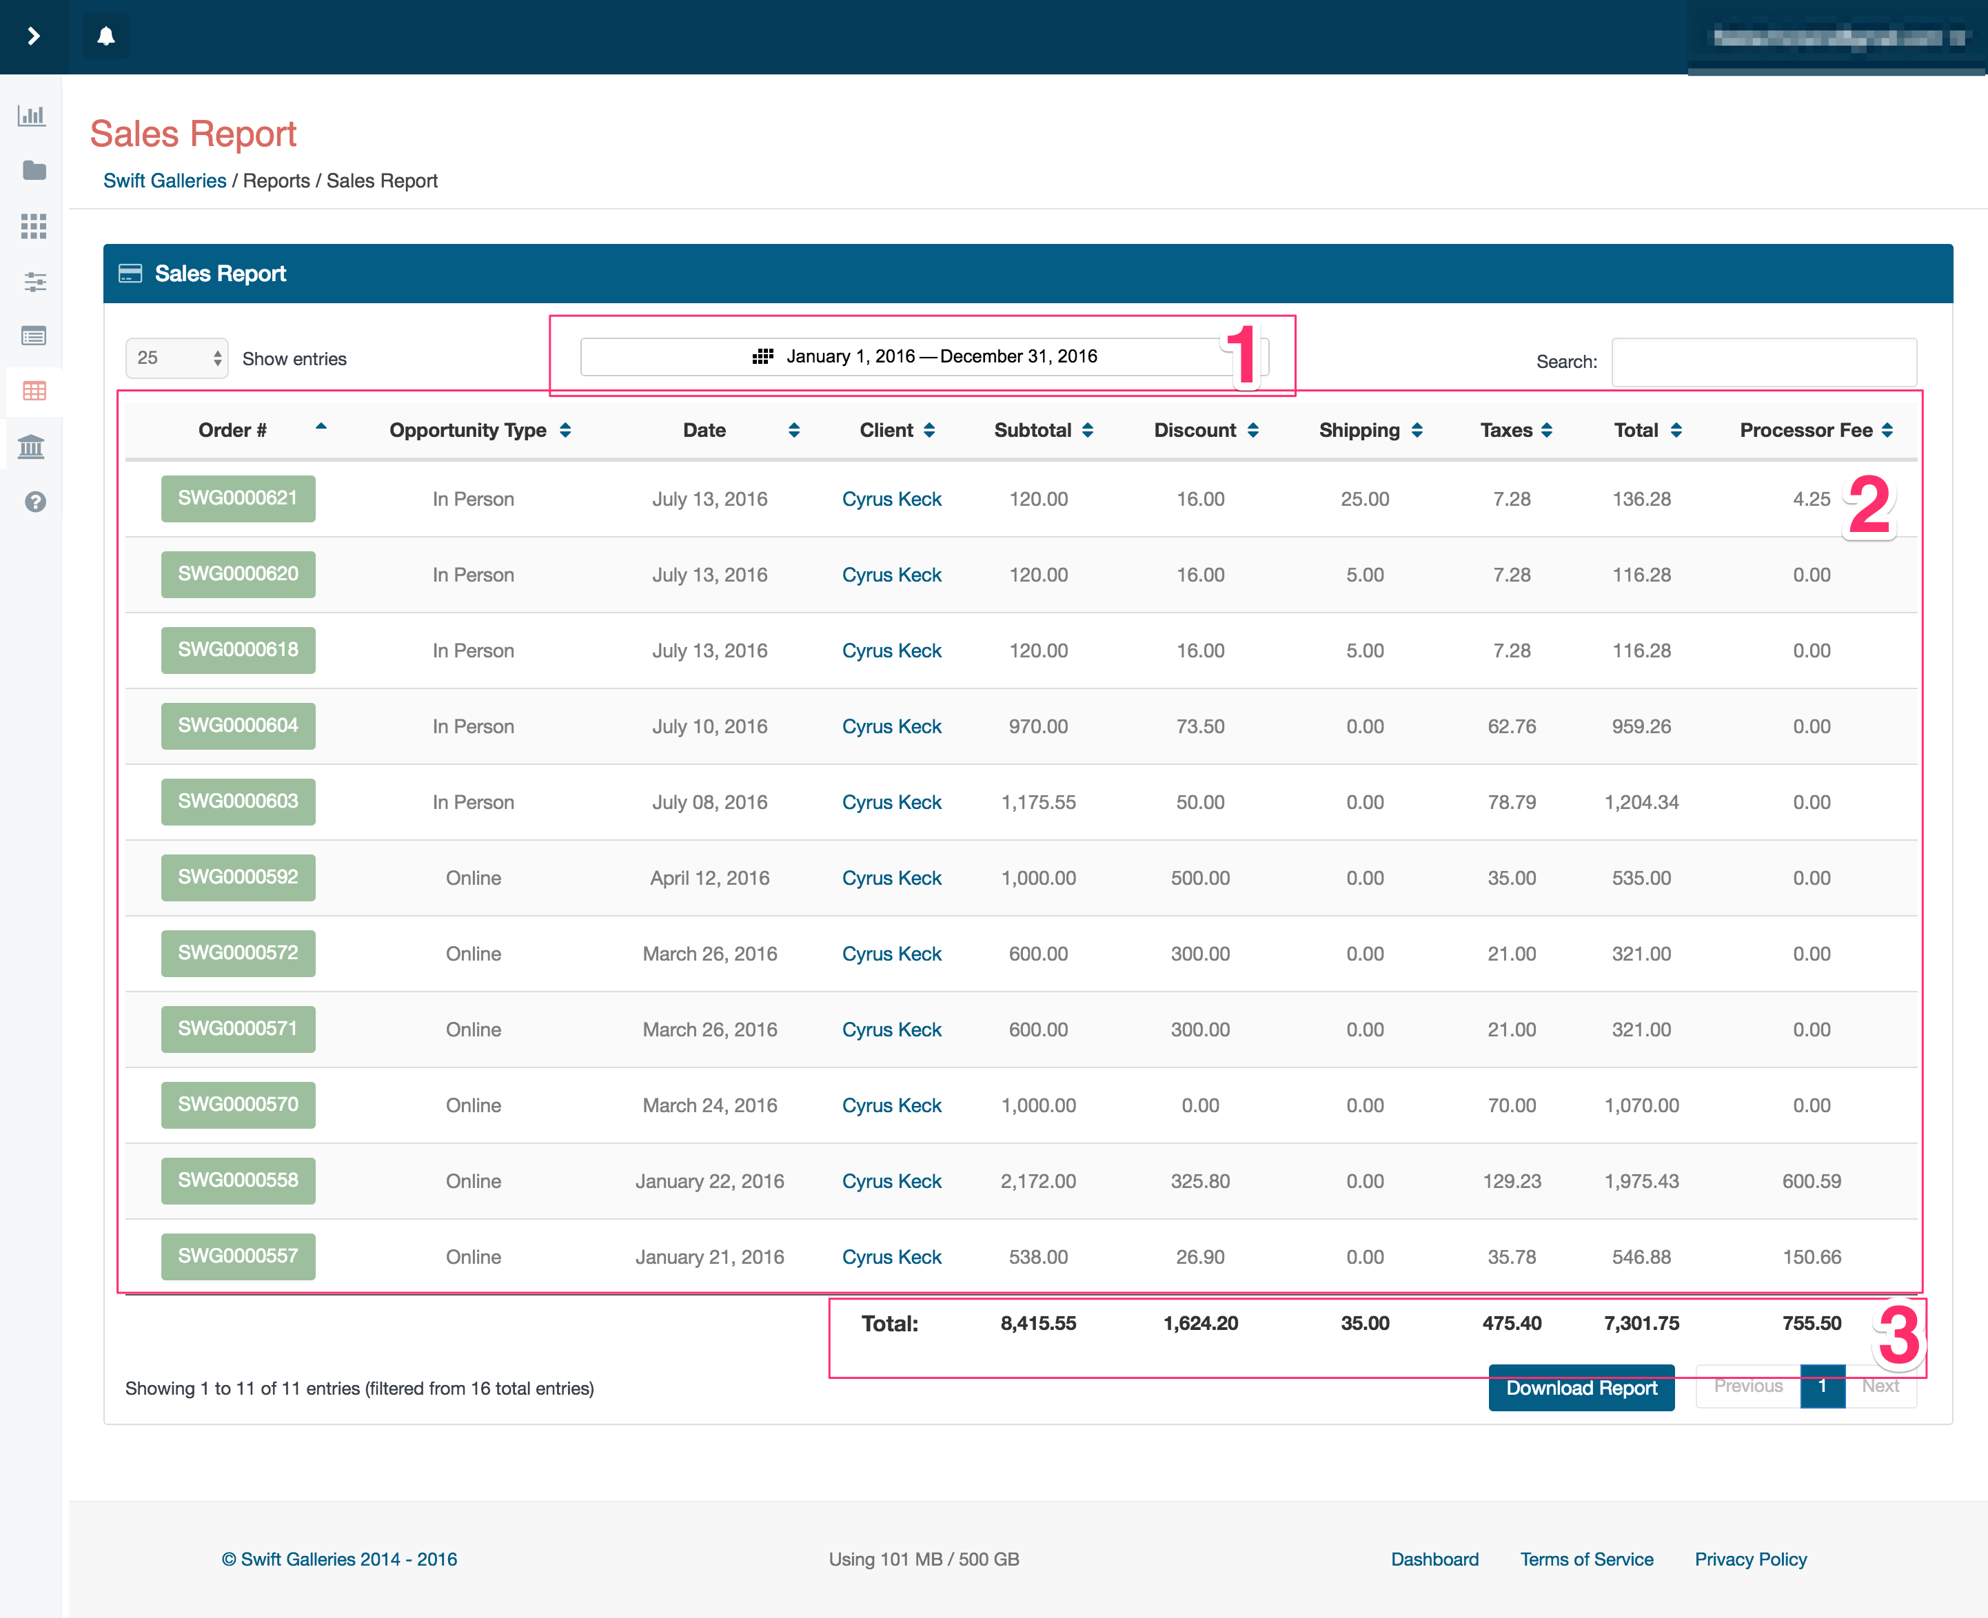Open order SWG0000592
The image size is (1988, 1618).
tap(239, 877)
